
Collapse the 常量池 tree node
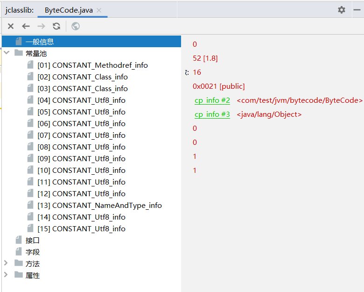(7, 53)
